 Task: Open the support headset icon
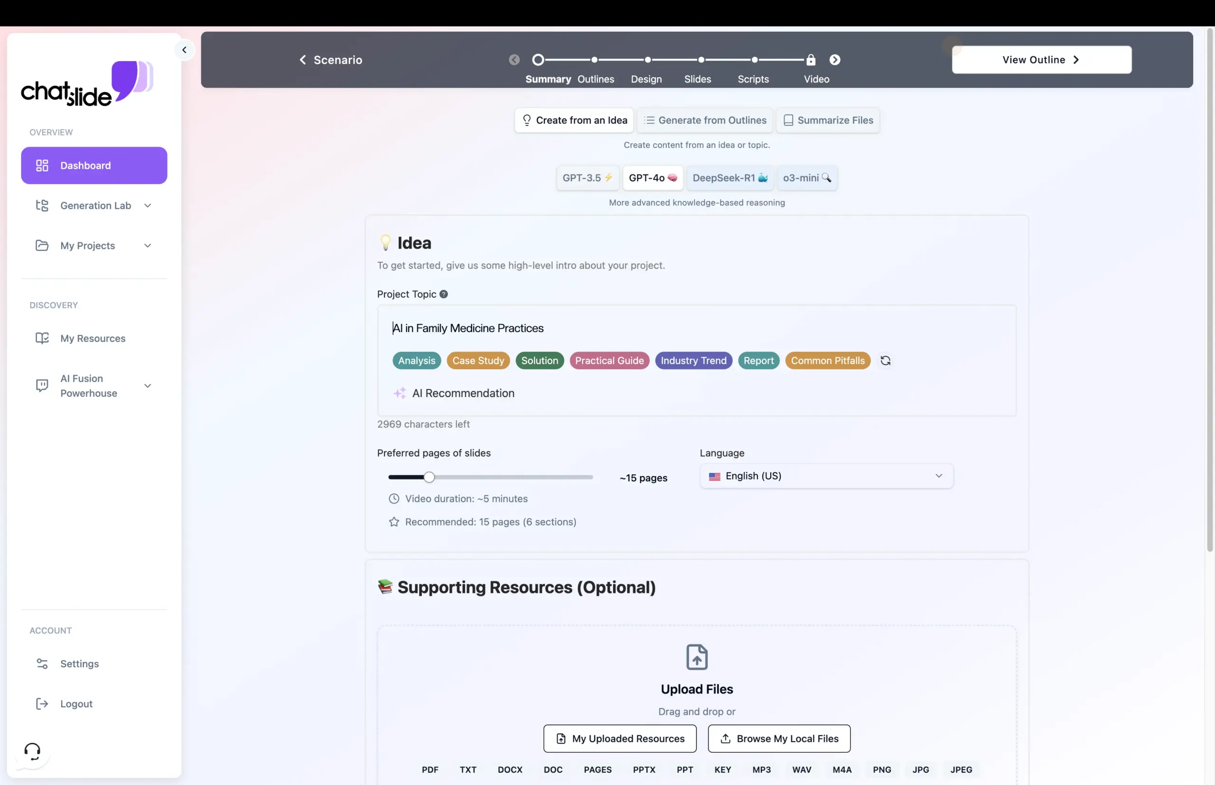point(32,751)
